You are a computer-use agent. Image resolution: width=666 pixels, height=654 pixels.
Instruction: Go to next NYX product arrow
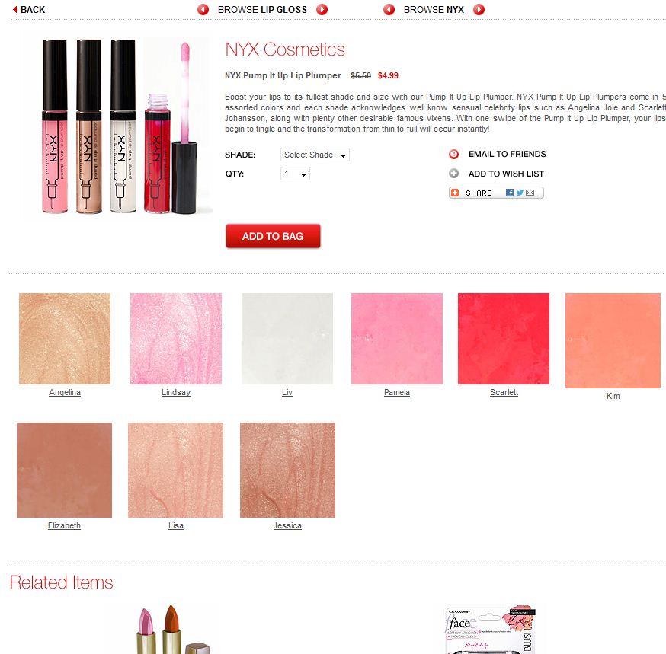click(479, 9)
